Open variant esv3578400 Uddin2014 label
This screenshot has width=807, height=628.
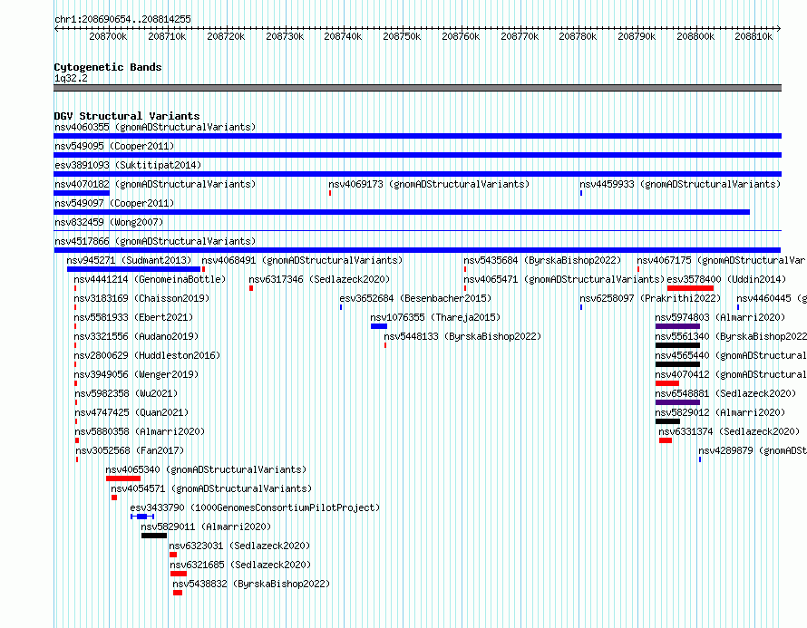pyautogui.click(x=726, y=279)
